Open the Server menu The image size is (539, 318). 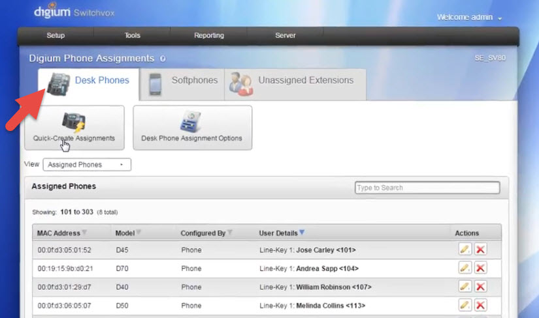[x=286, y=35]
